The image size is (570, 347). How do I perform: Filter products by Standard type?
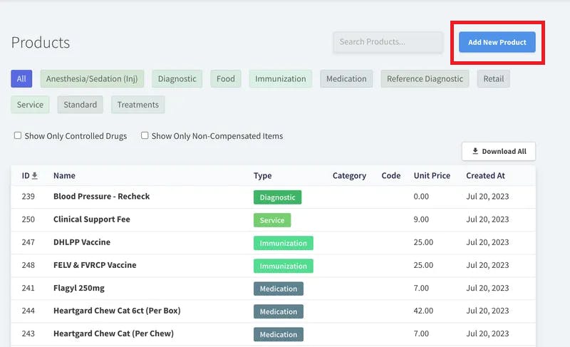(81, 105)
